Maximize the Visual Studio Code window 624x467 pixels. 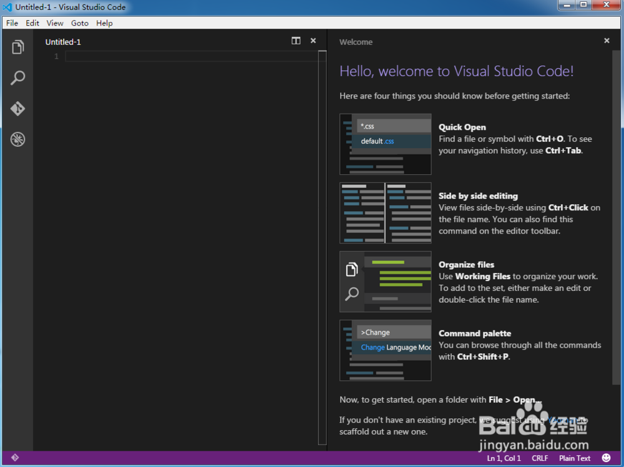pyautogui.click(x=584, y=5)
